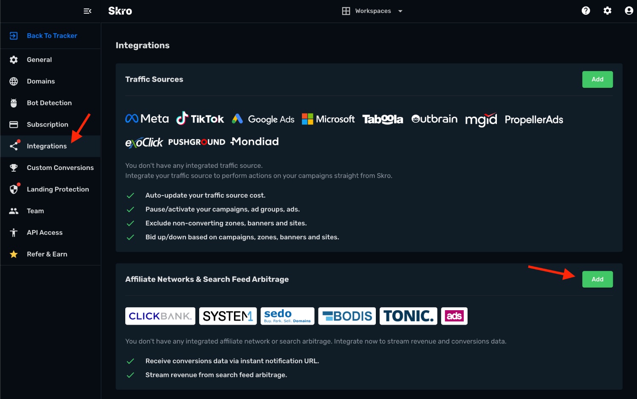This screenshot has width=637, height=399.
Task: Add a Traffic Sources integration
Action: [598, 79]
